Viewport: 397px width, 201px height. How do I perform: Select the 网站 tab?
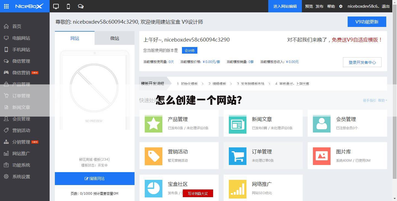coord(74,38)
